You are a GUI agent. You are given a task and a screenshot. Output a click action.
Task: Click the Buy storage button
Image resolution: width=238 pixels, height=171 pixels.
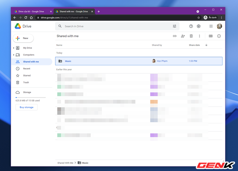26,107
